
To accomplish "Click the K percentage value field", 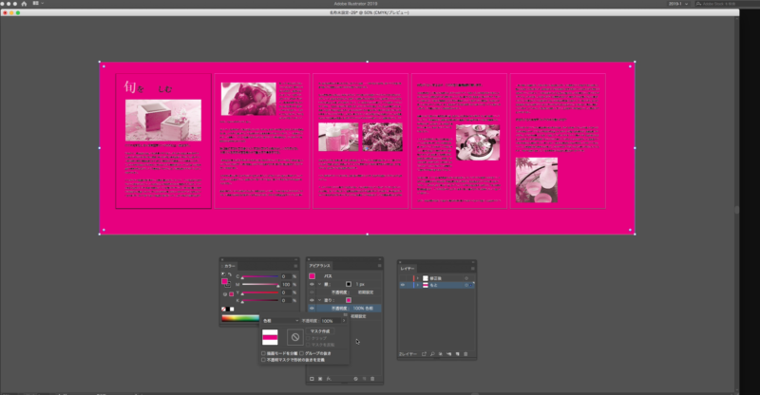I will pyautogui.click(x=286, y=300).
